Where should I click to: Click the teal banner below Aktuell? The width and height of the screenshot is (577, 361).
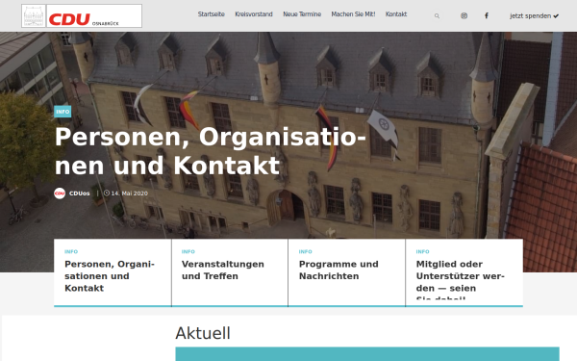(367, 354)
